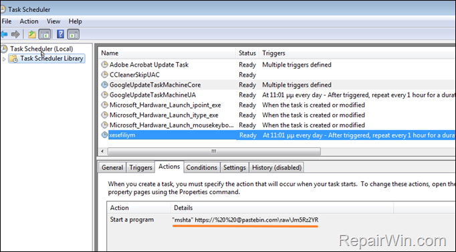Click the blue Help question mark icon

(60, 34)
